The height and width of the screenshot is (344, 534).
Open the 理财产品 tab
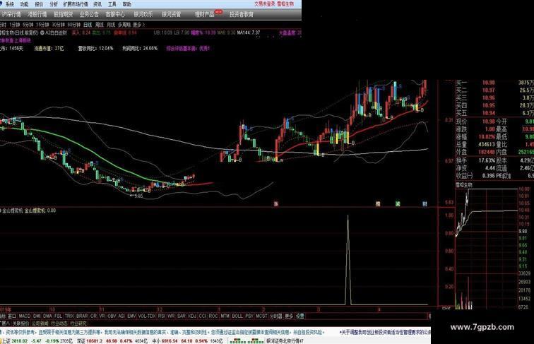(205, 14)
